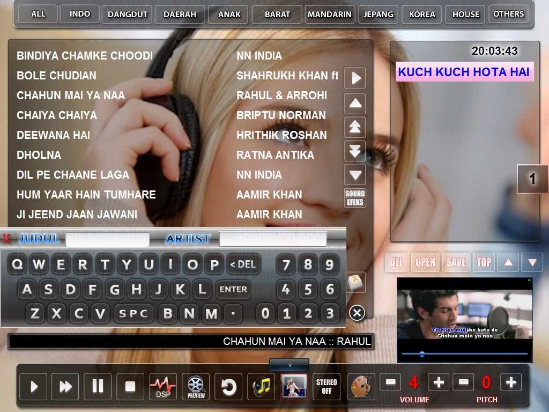
Task: Select the DANGDUT category tab
Action: 127,14
